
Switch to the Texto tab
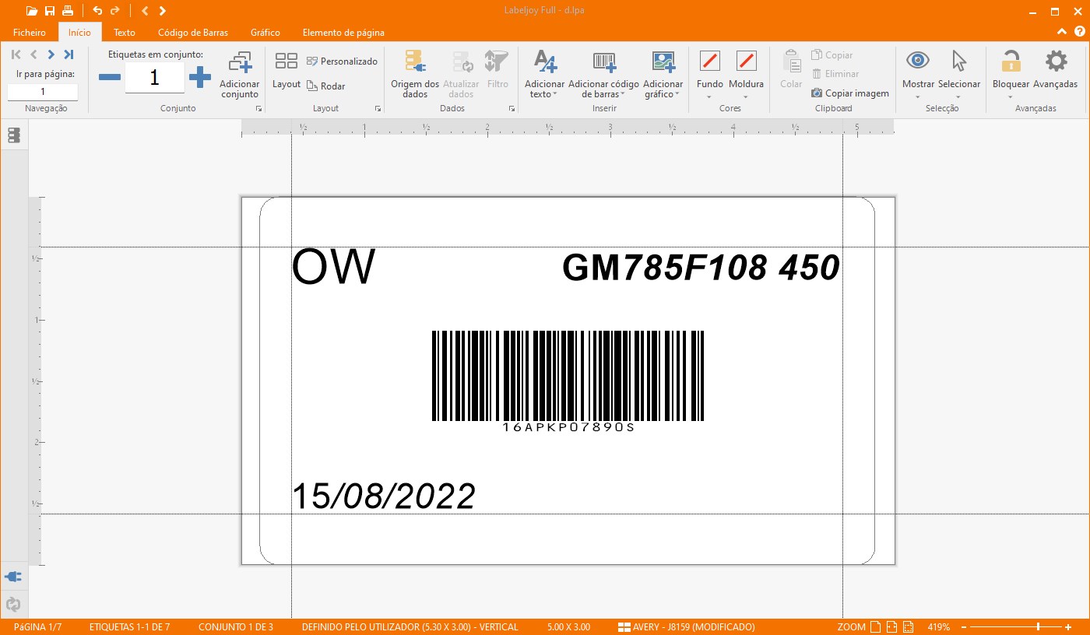125,33
